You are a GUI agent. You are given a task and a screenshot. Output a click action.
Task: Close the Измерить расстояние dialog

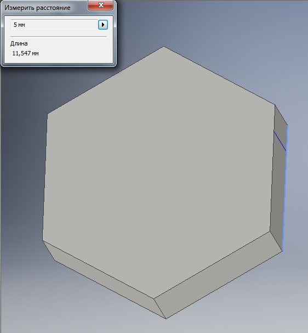[101, 5]
